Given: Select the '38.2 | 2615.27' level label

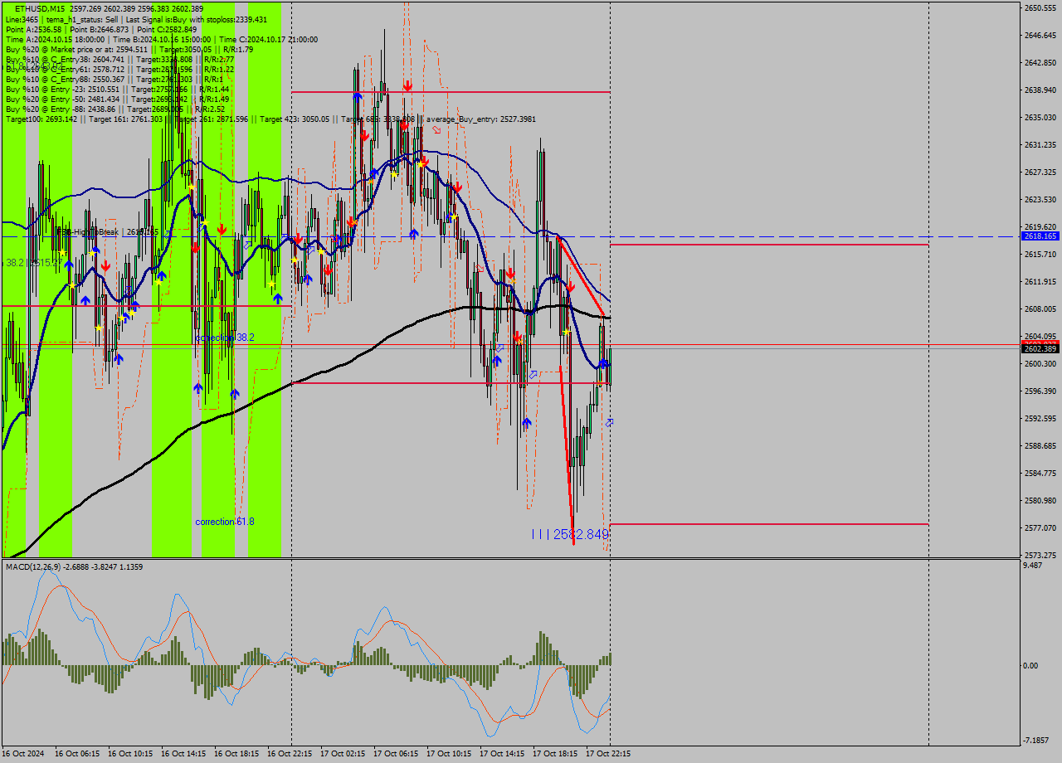Looking at the screenshot, I should click(x=32, y=262).
